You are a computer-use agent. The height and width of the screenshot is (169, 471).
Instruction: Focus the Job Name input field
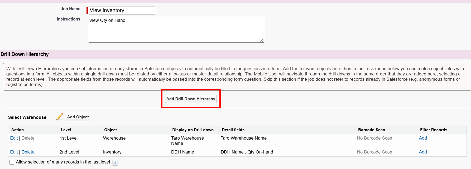(x=122, y=11)
